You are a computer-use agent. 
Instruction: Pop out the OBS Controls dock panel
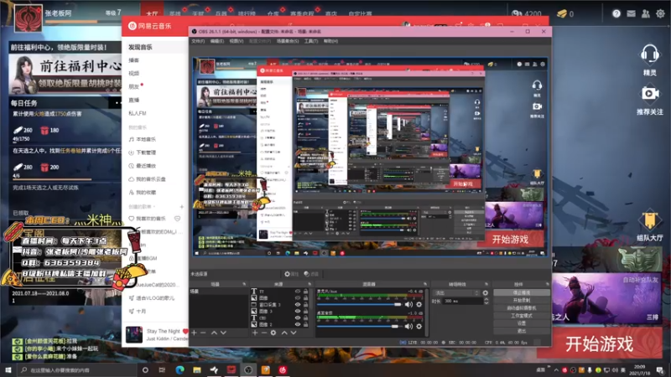coord(548,284)
